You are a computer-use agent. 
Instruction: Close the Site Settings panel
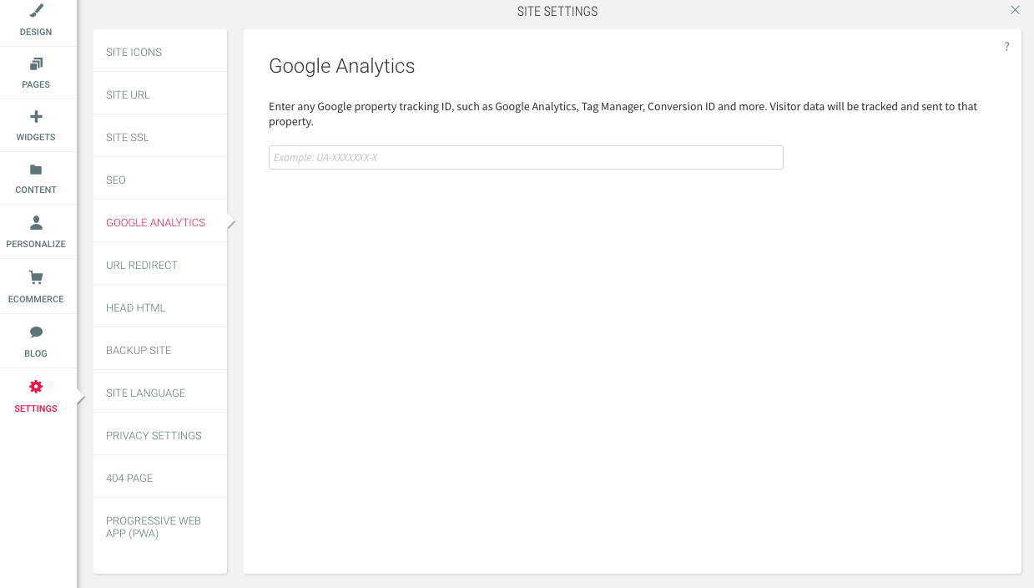tap(1015, 10)
